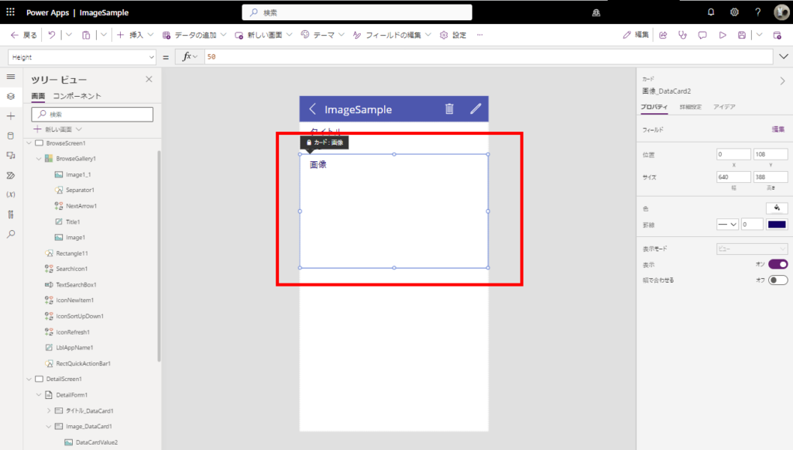Click the trash icon in app header
Image resolution: width=793 pixels, height=450 pixels.
449,108
